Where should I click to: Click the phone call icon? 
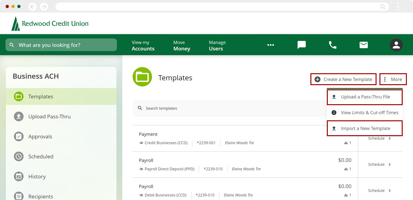click(332, 45)
